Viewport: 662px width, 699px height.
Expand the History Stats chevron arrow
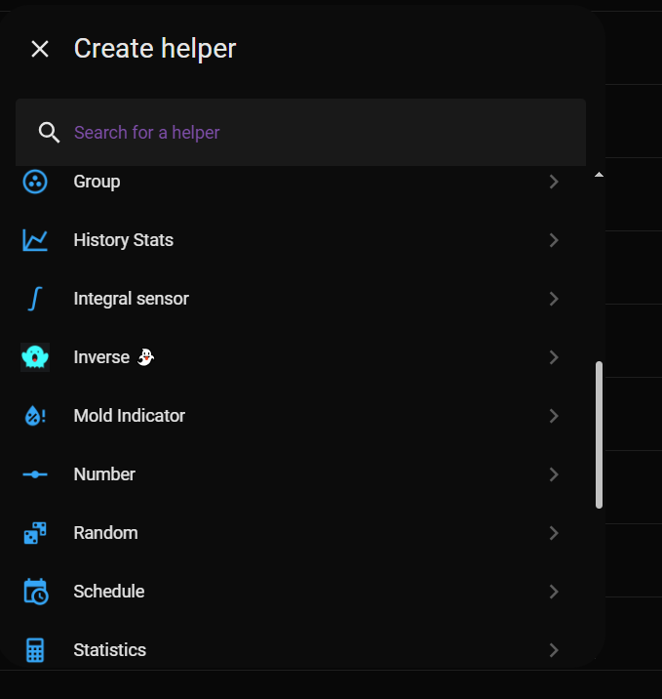(x=554, y=240)
